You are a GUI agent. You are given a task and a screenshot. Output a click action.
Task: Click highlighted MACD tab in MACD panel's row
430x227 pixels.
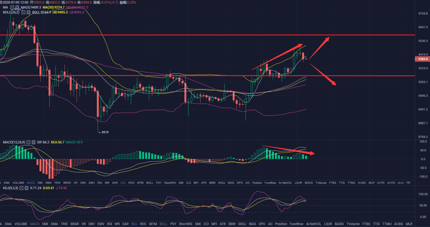click(x=31, y=183)
